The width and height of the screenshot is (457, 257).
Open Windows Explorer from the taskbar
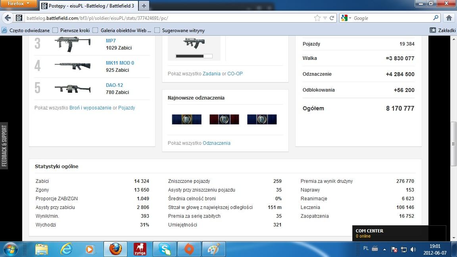(x=41, y=249)
